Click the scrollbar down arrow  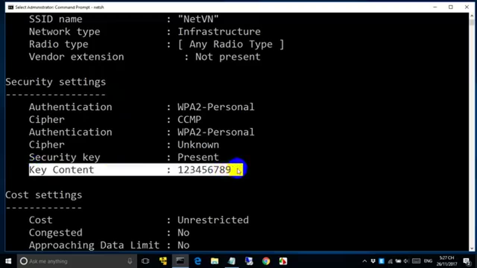point(472,248)
